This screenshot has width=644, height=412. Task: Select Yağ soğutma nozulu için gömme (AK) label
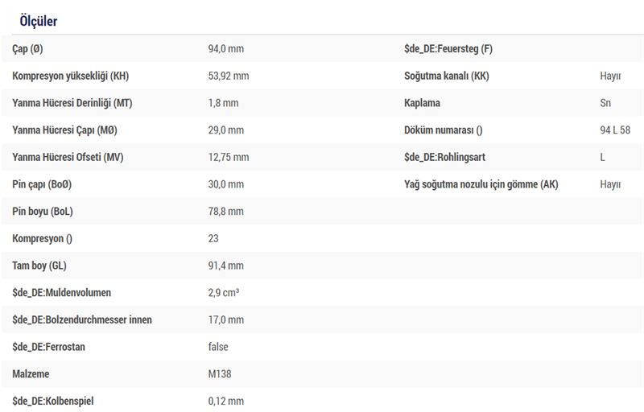pos(481,184)
